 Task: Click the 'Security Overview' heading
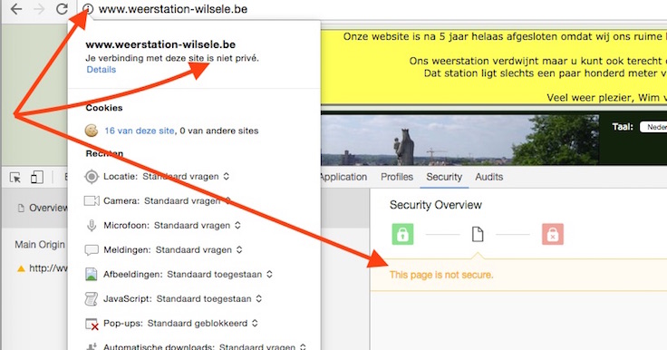tap(436, 205)
